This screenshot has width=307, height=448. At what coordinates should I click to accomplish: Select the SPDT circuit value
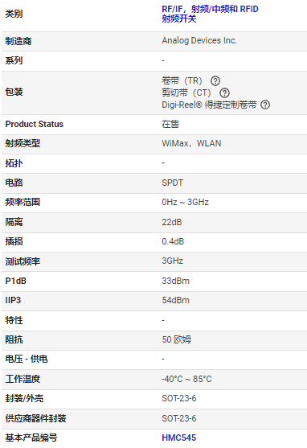[x=173, y=183]
